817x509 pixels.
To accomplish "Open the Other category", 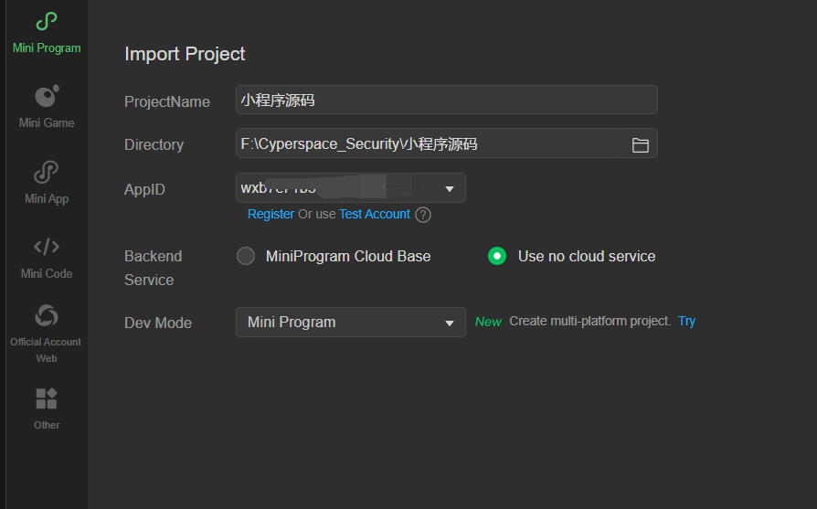I will (47, 409).
